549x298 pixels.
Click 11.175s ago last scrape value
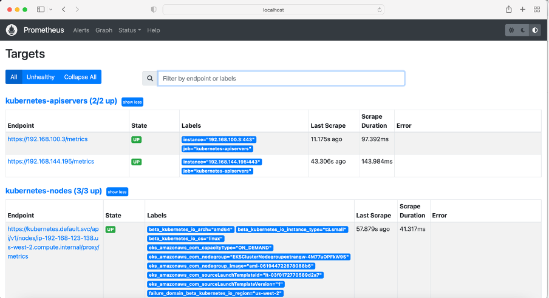pyautogui.click(x=326, y=139)
